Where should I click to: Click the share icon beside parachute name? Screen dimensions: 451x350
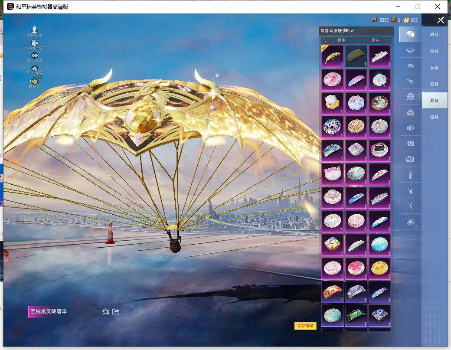point(116,311)
